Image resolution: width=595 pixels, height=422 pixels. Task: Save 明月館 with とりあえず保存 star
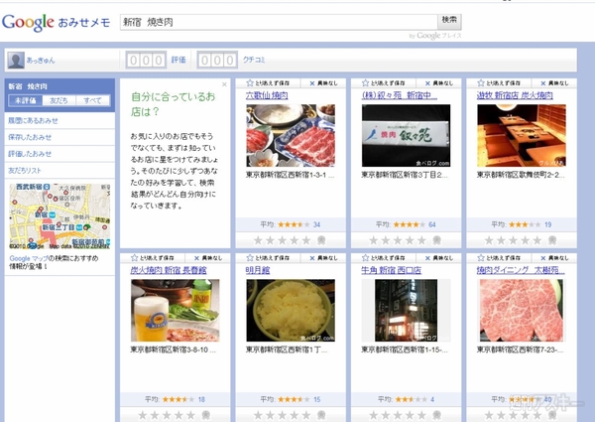click(268, 258)
